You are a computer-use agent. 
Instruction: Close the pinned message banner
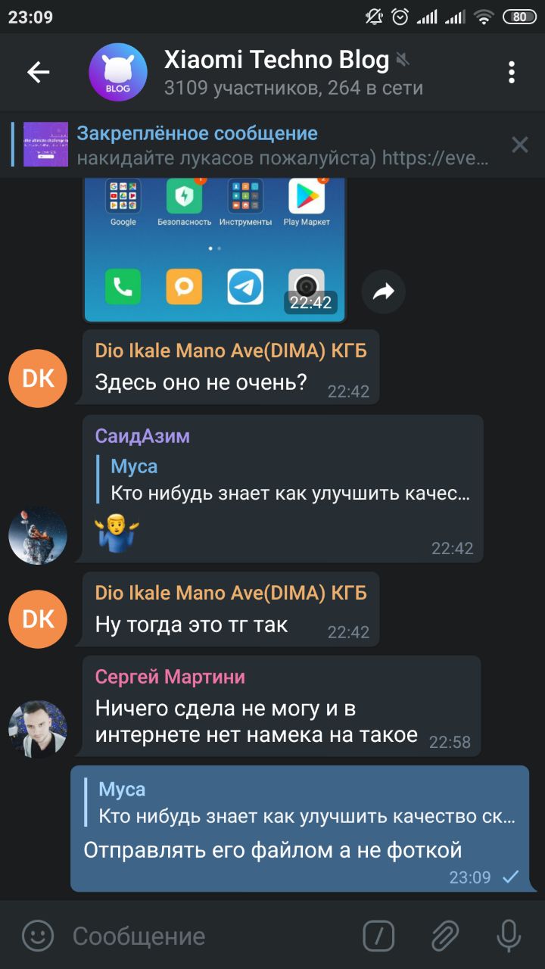click(x=520, y=145)
